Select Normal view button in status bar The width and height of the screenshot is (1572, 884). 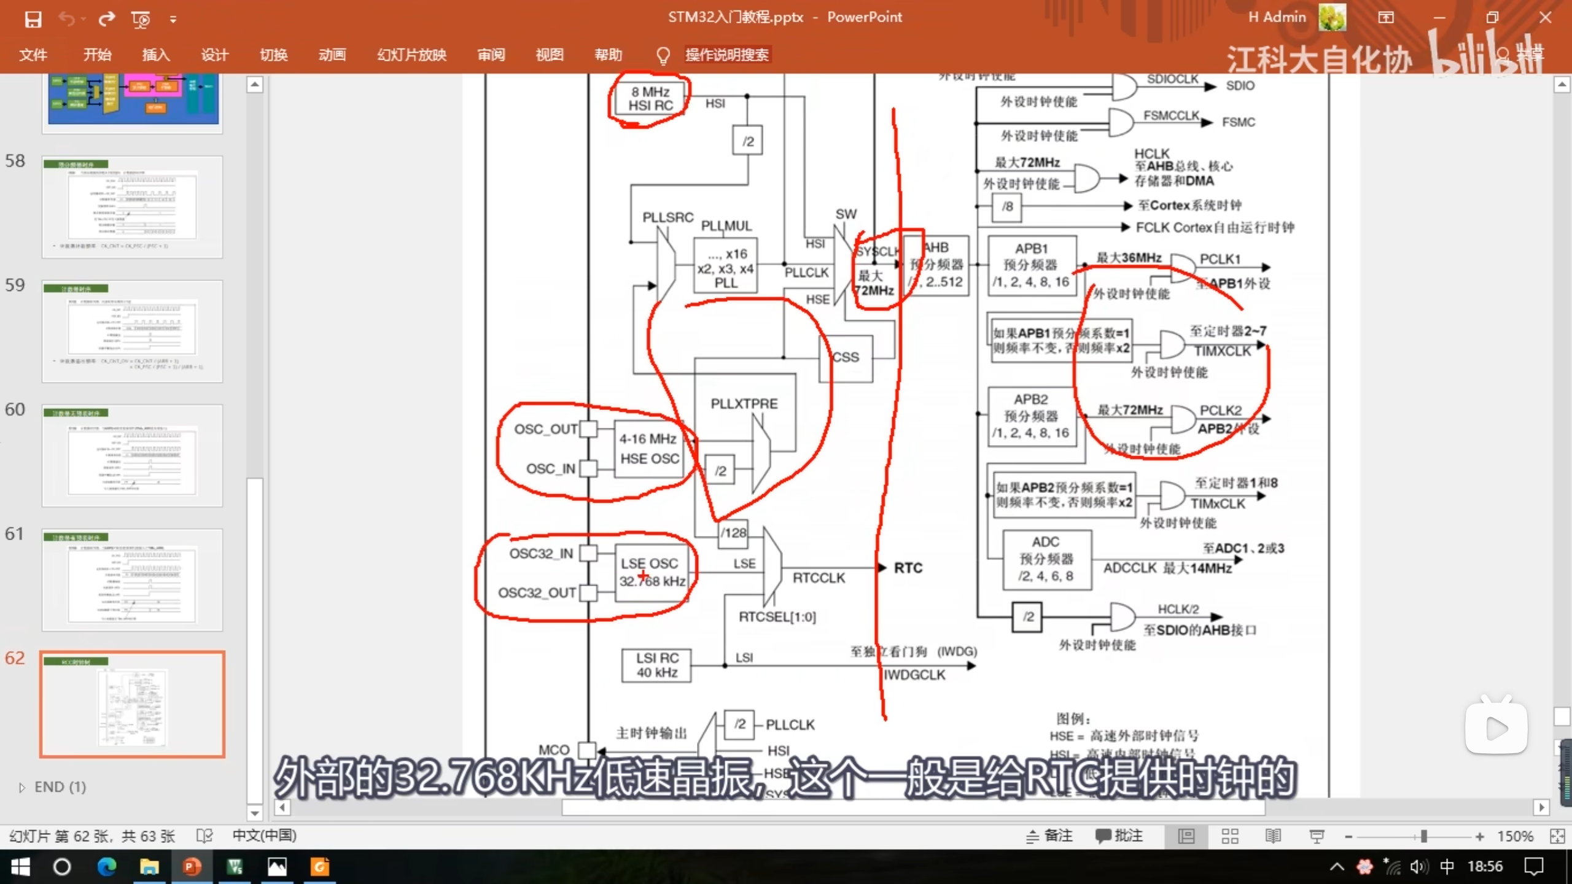coord(1186,836)
